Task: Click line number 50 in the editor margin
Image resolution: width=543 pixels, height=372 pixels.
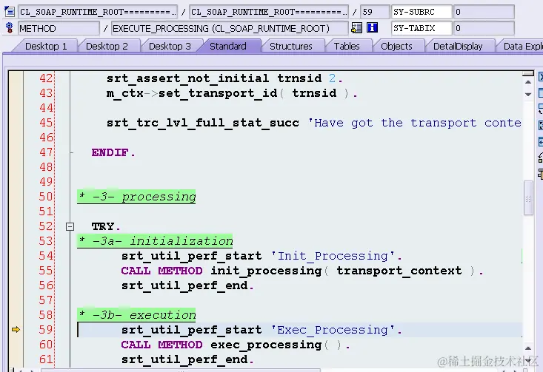Action: (x=46, y=197)
